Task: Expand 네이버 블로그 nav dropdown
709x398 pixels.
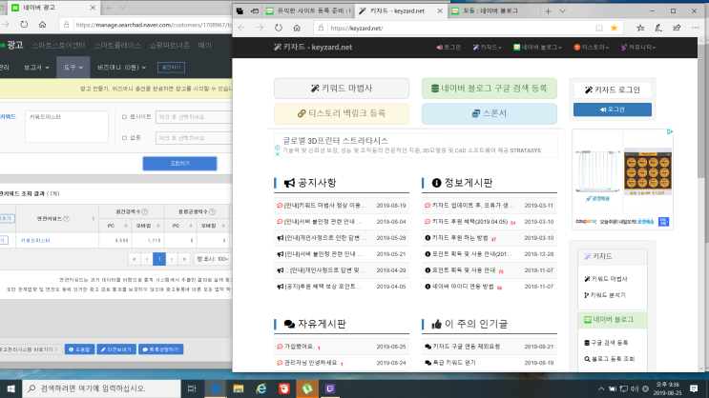Action: click(x=537, y=47)
